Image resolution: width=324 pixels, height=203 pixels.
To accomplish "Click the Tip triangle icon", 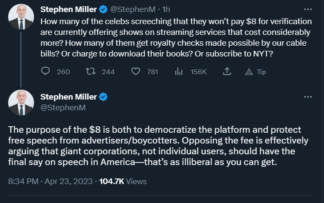I will pyautogui.click(x=249, y=72).
